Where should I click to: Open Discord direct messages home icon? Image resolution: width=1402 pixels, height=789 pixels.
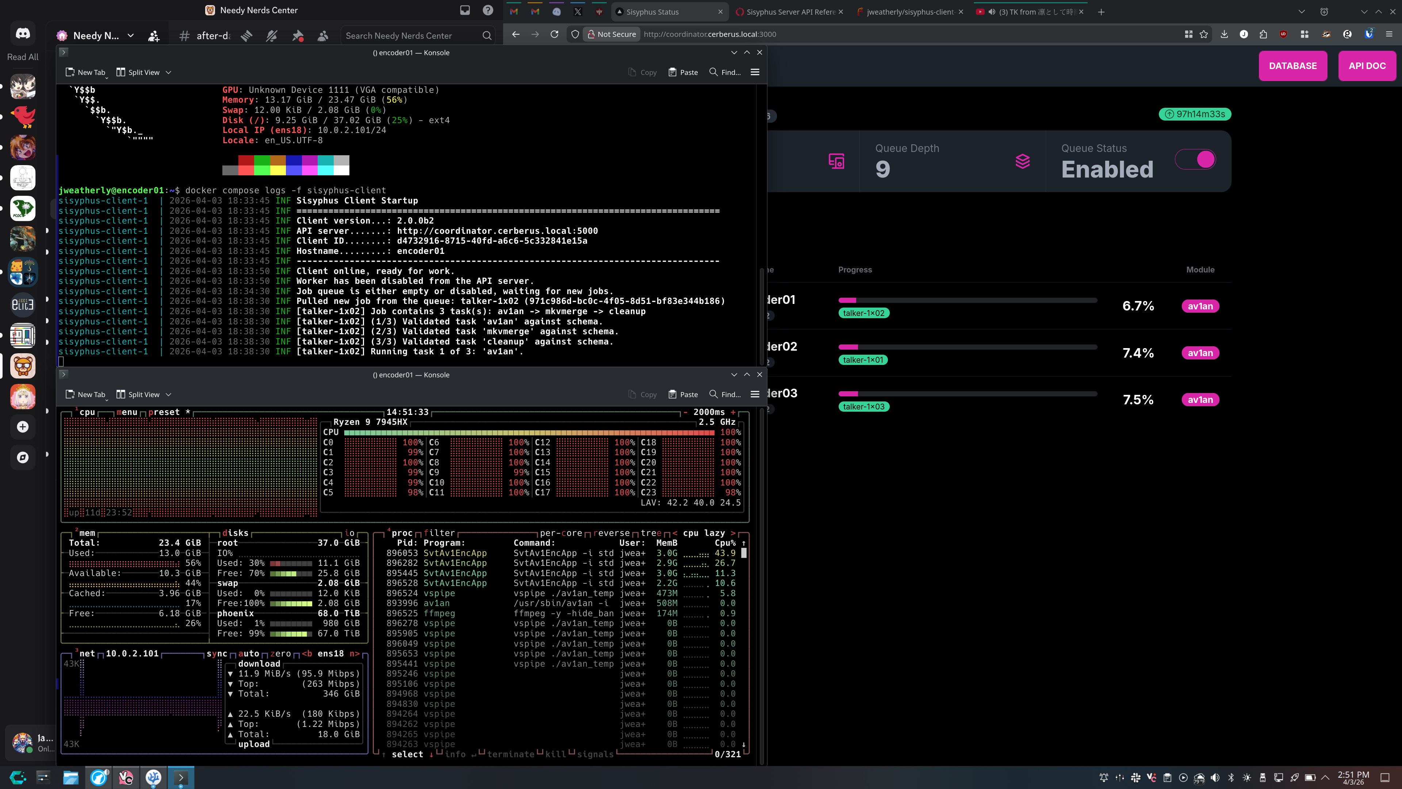click(x=22, y=34)
